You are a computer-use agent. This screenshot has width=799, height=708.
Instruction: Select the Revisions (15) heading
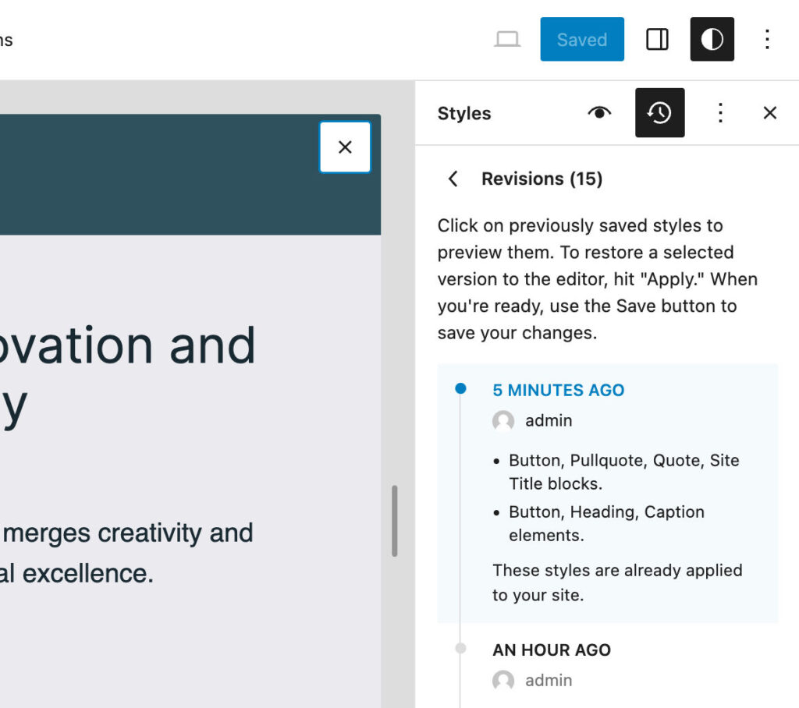(542, 179)
